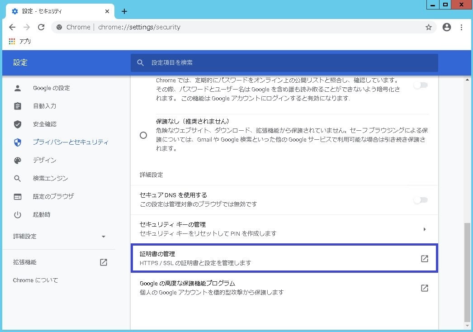The image size is (473, 332).
Task: Select プライバシーとセキュリティ in the sidebar
Action: click(71, 142)
